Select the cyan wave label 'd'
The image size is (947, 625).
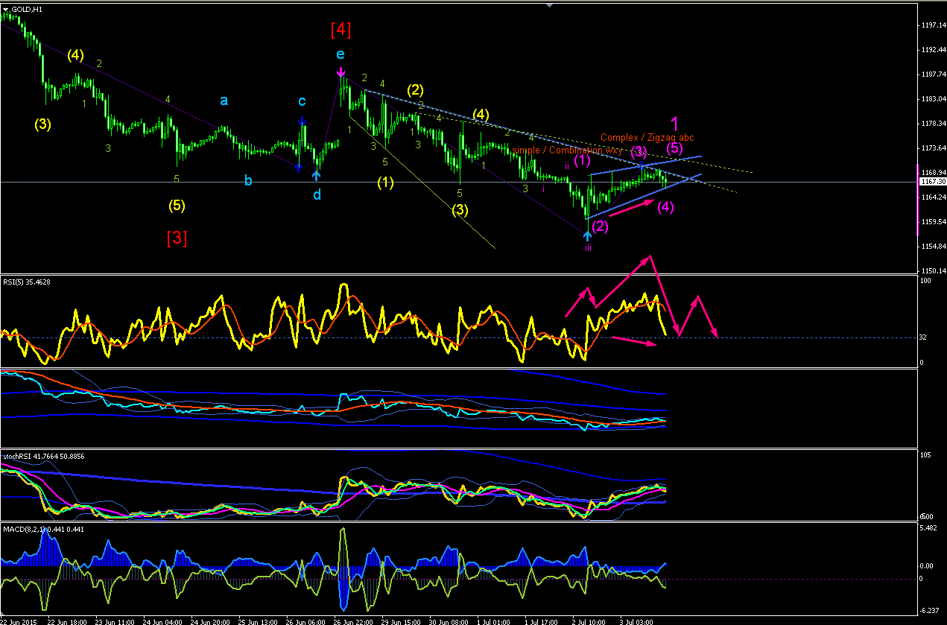coord(317,194)
